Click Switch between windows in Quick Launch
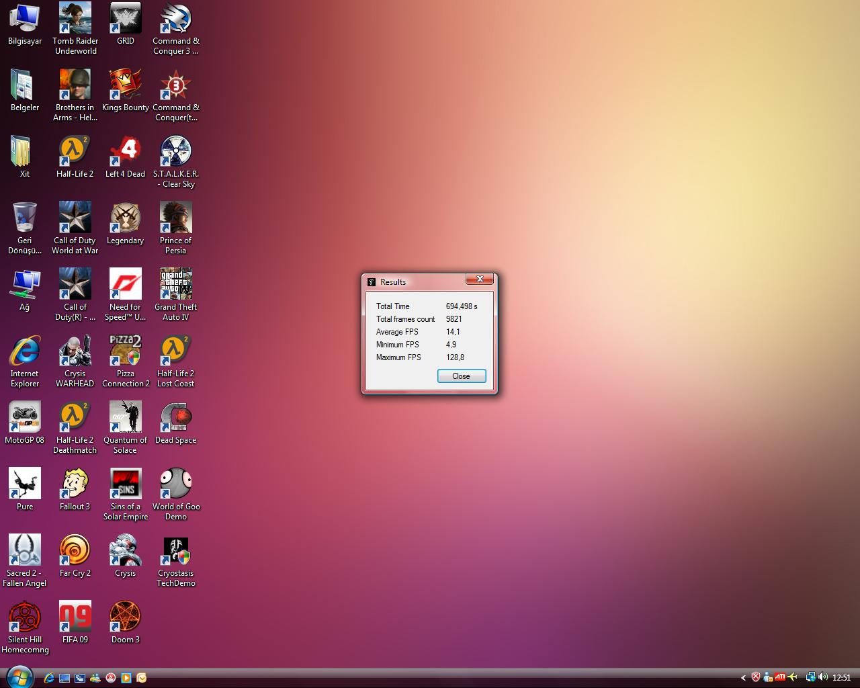860x688 pixels. click(x=80, y=678)
